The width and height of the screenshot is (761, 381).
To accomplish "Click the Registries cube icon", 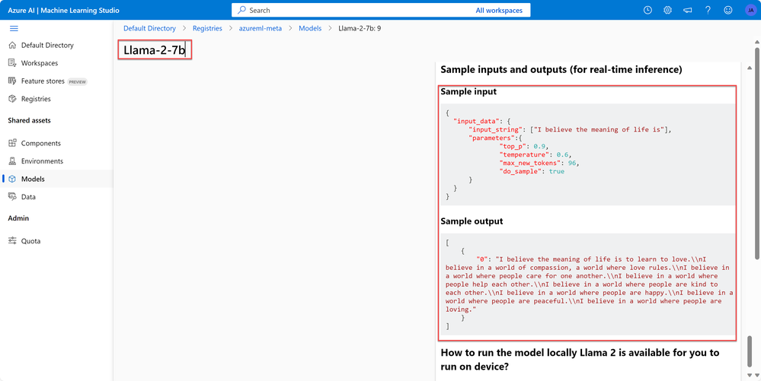I will 13,99.
